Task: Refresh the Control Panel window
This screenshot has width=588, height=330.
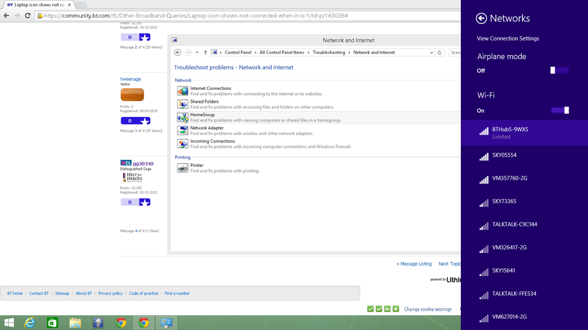Action: tap(440, 52)
